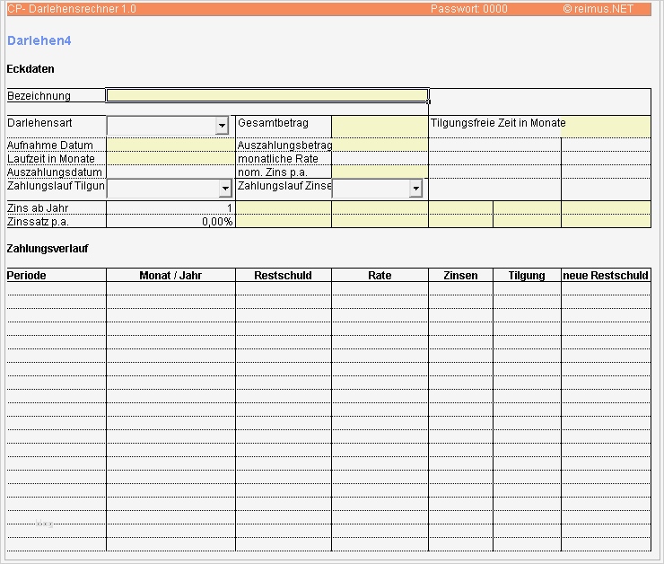Click the Zinsen column header

coord(460,276)
